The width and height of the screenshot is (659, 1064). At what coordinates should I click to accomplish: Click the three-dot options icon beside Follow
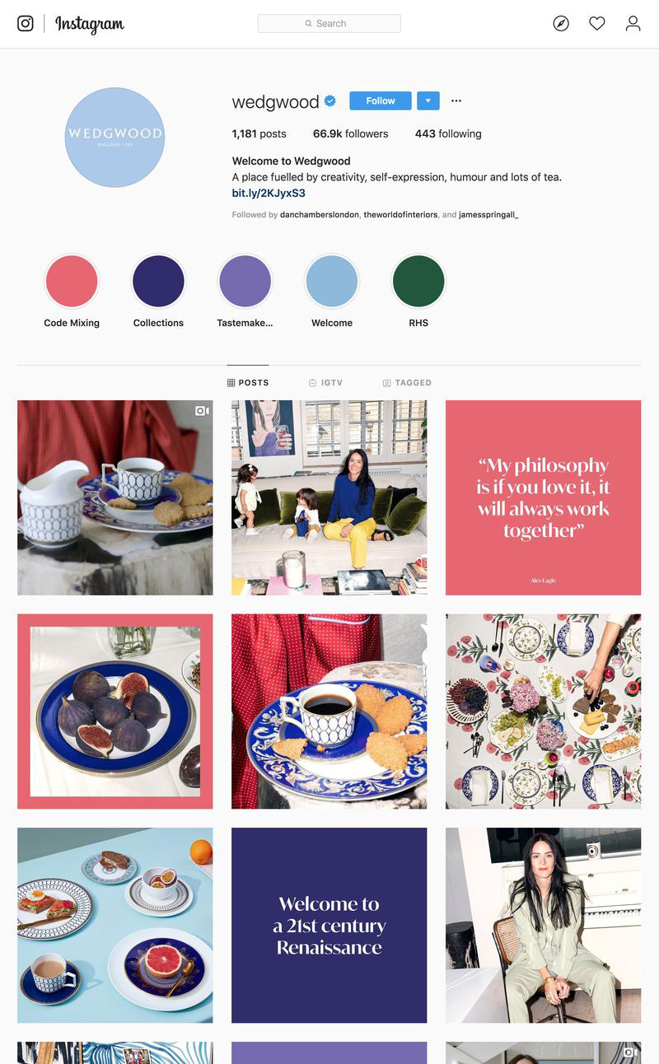coord(456,100)
